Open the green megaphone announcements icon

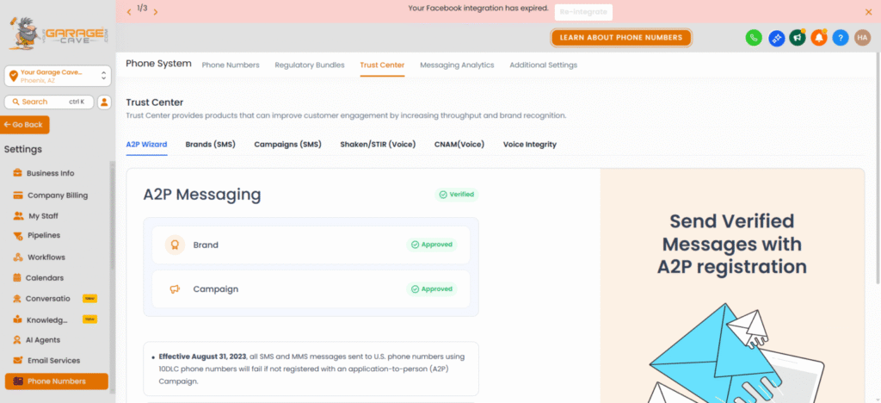coord(797,38)
